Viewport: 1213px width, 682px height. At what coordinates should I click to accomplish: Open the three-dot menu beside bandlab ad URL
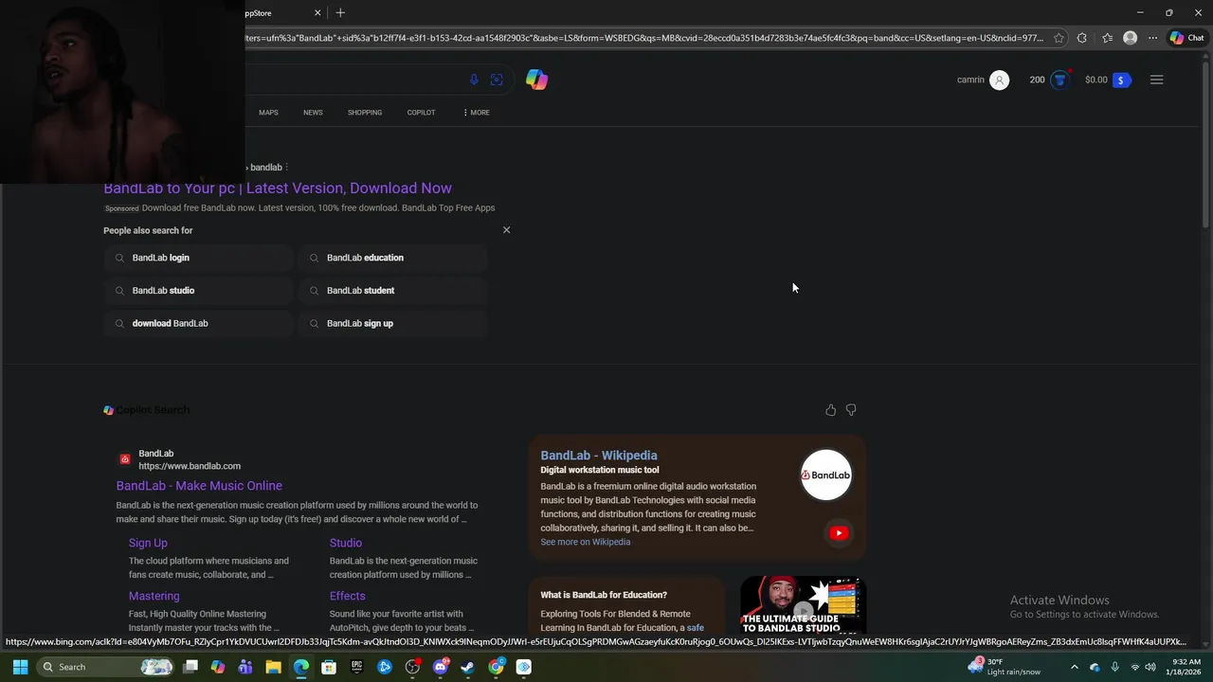(286, 168)
